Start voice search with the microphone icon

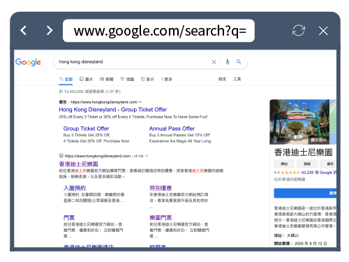click(228, 62)
